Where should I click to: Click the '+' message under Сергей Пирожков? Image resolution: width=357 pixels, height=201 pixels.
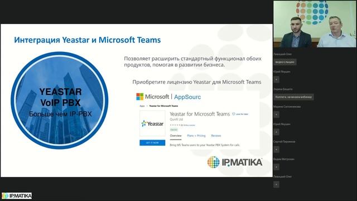point(276,150)
